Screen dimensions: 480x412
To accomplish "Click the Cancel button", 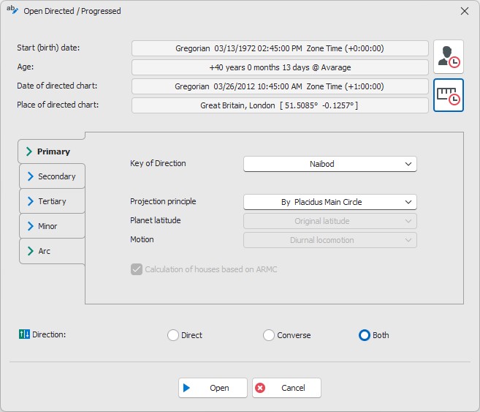I will pos(286,388).
